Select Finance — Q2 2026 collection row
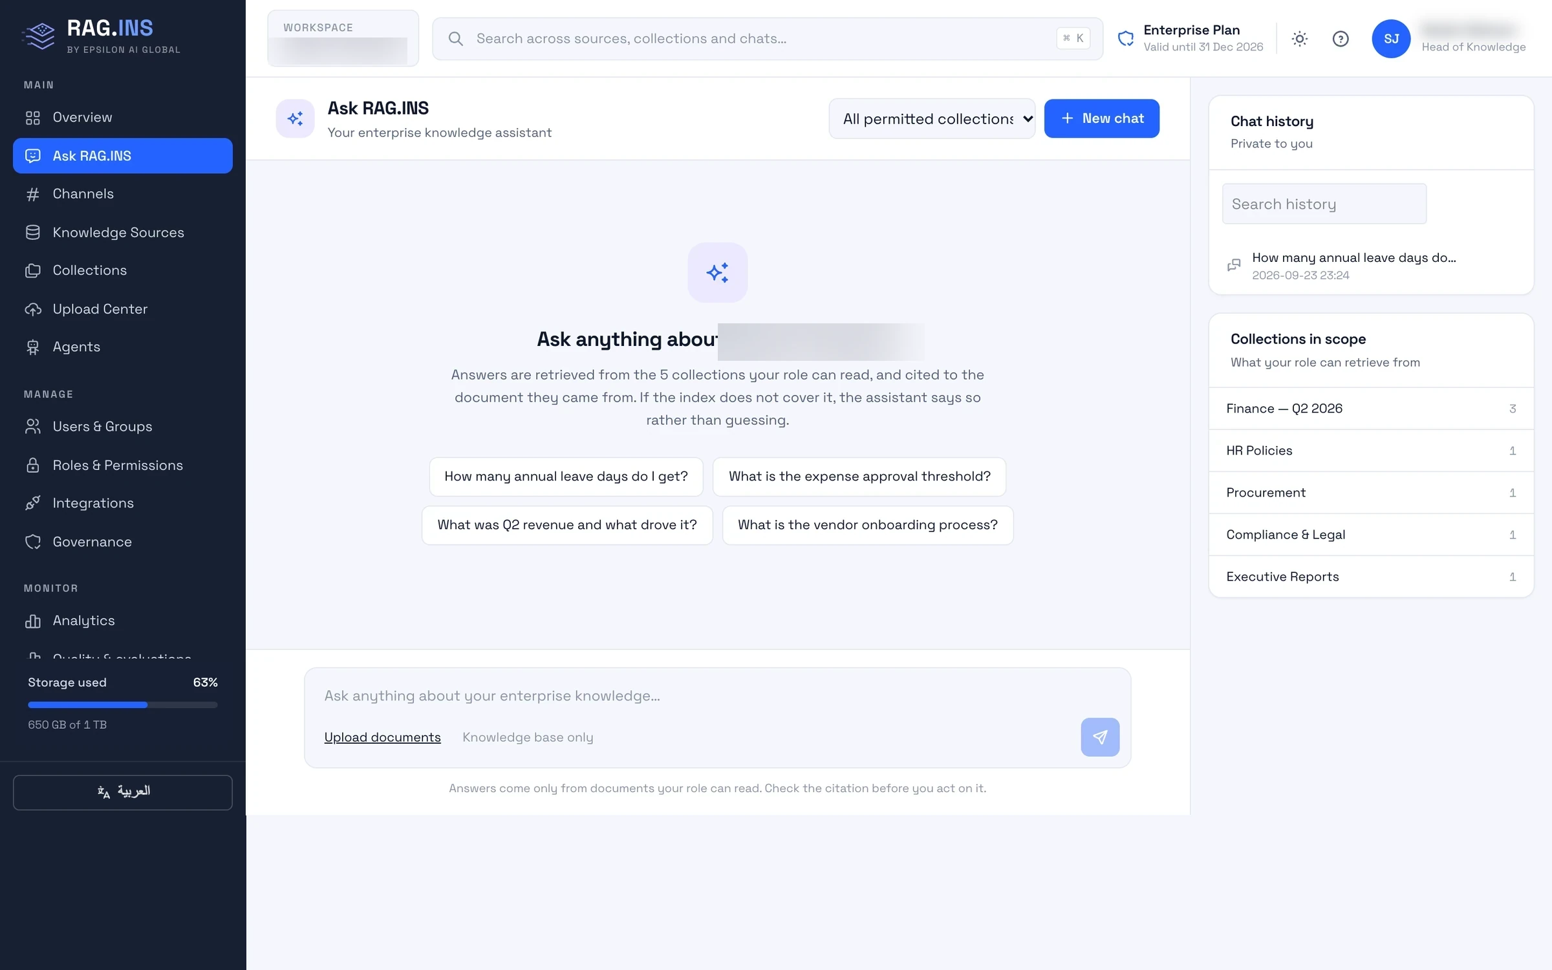1552x970 pixels. pos(1371,409)
